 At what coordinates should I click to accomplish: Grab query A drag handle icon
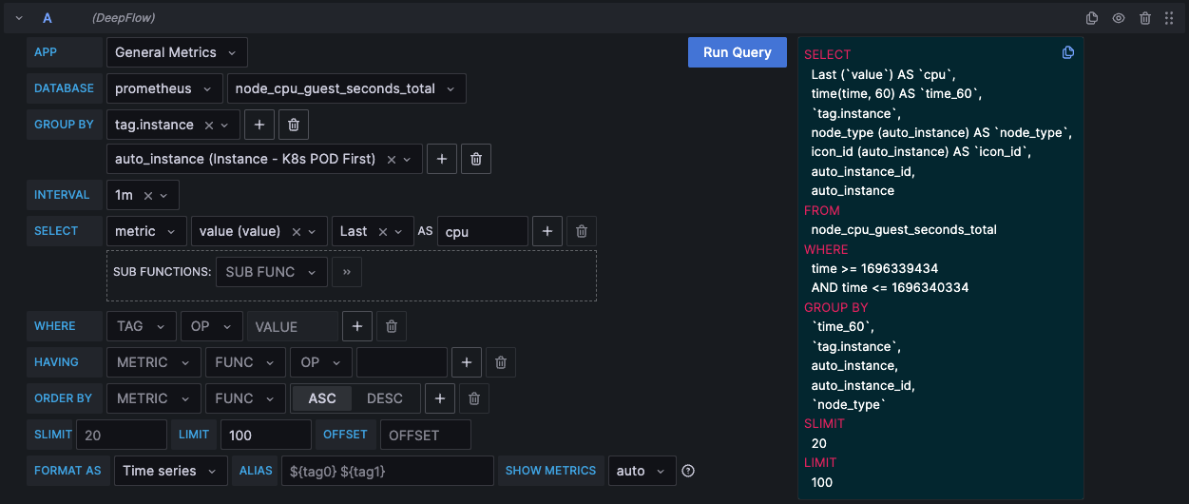[x=1169, y=18]
